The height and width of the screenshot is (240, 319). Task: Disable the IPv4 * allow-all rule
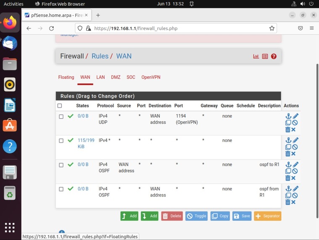pos(295,147)
